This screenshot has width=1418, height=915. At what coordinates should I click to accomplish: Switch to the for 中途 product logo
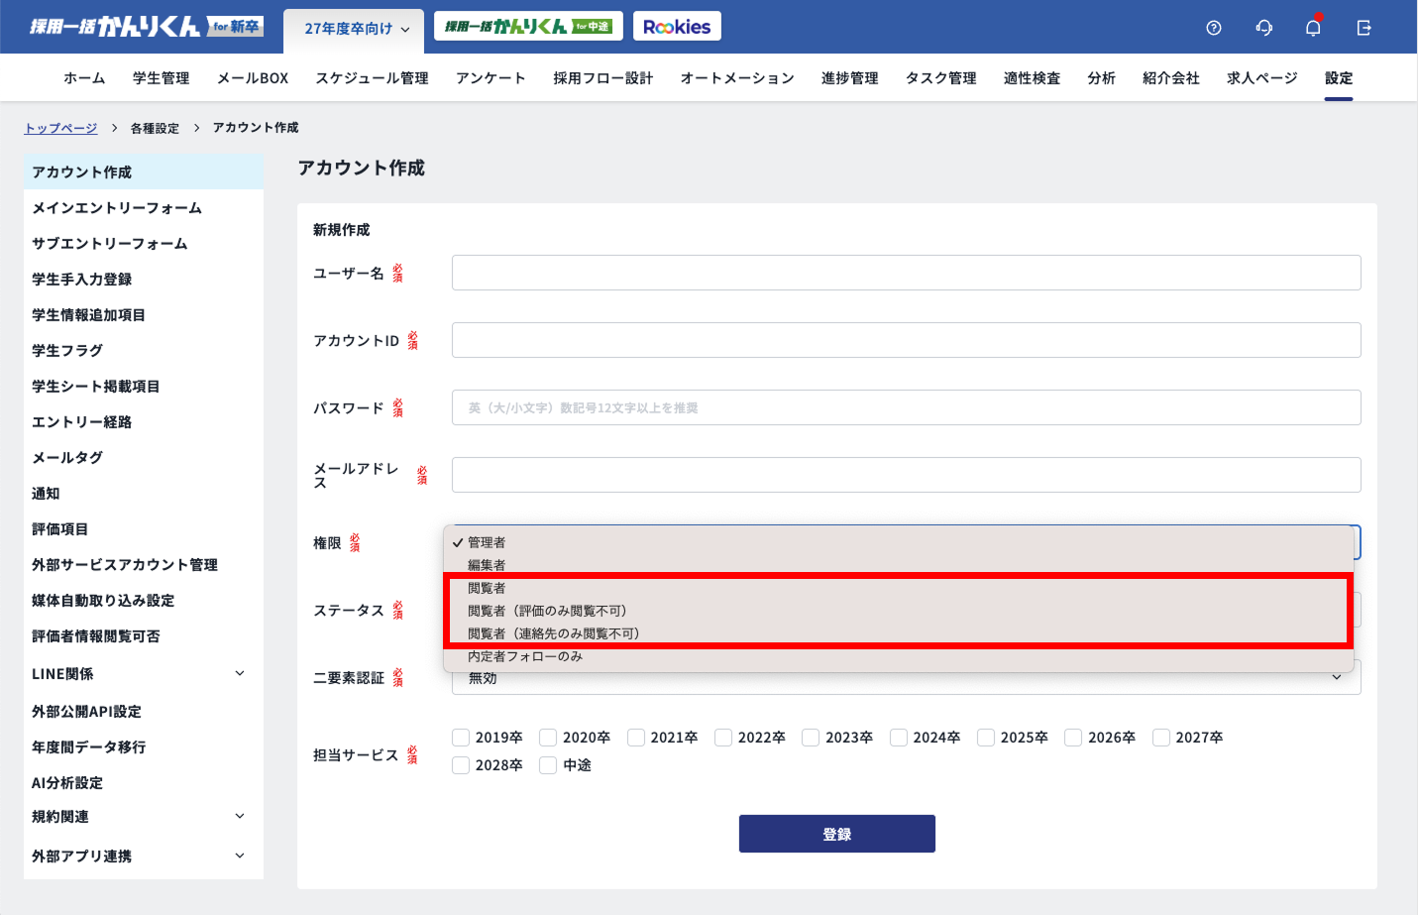click(528, 27)
